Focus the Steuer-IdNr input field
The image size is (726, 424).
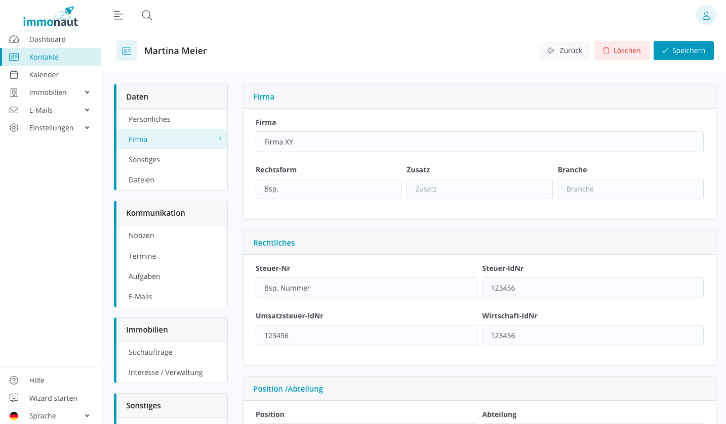pyautogui.click(x=592, y=288)
